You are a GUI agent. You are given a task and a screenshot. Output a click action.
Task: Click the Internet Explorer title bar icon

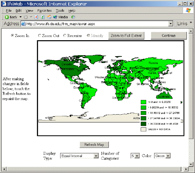click(x=4, y=4)
